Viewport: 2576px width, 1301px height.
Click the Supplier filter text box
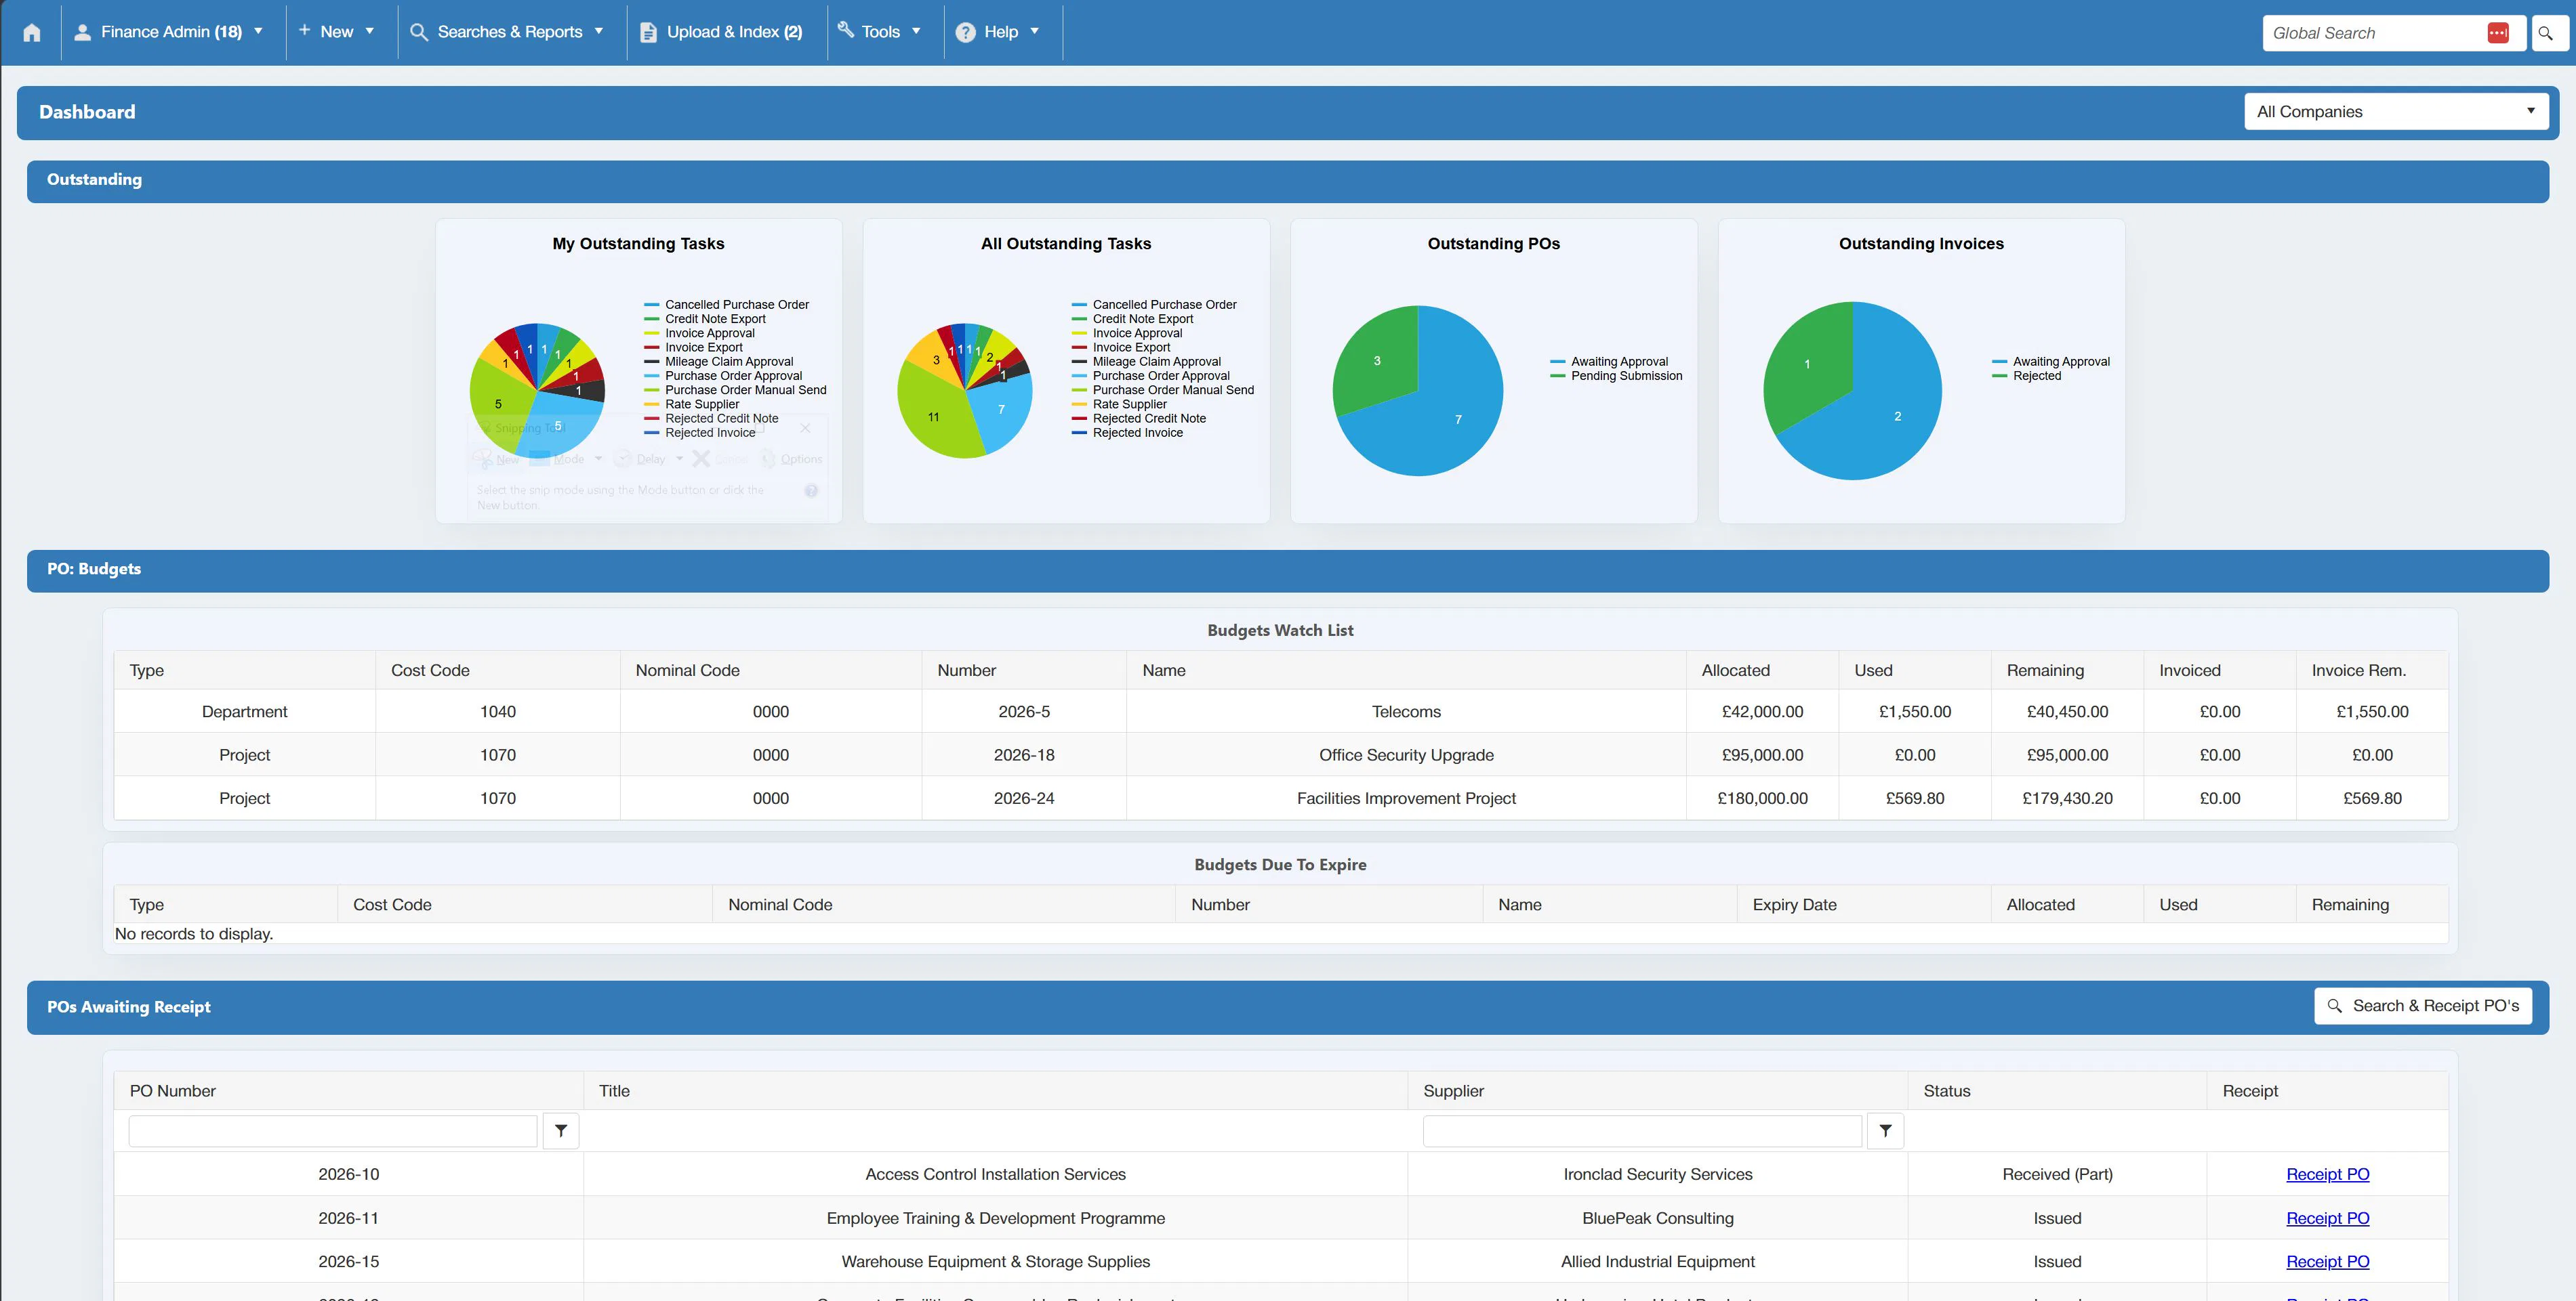tap(1642, 1131)
